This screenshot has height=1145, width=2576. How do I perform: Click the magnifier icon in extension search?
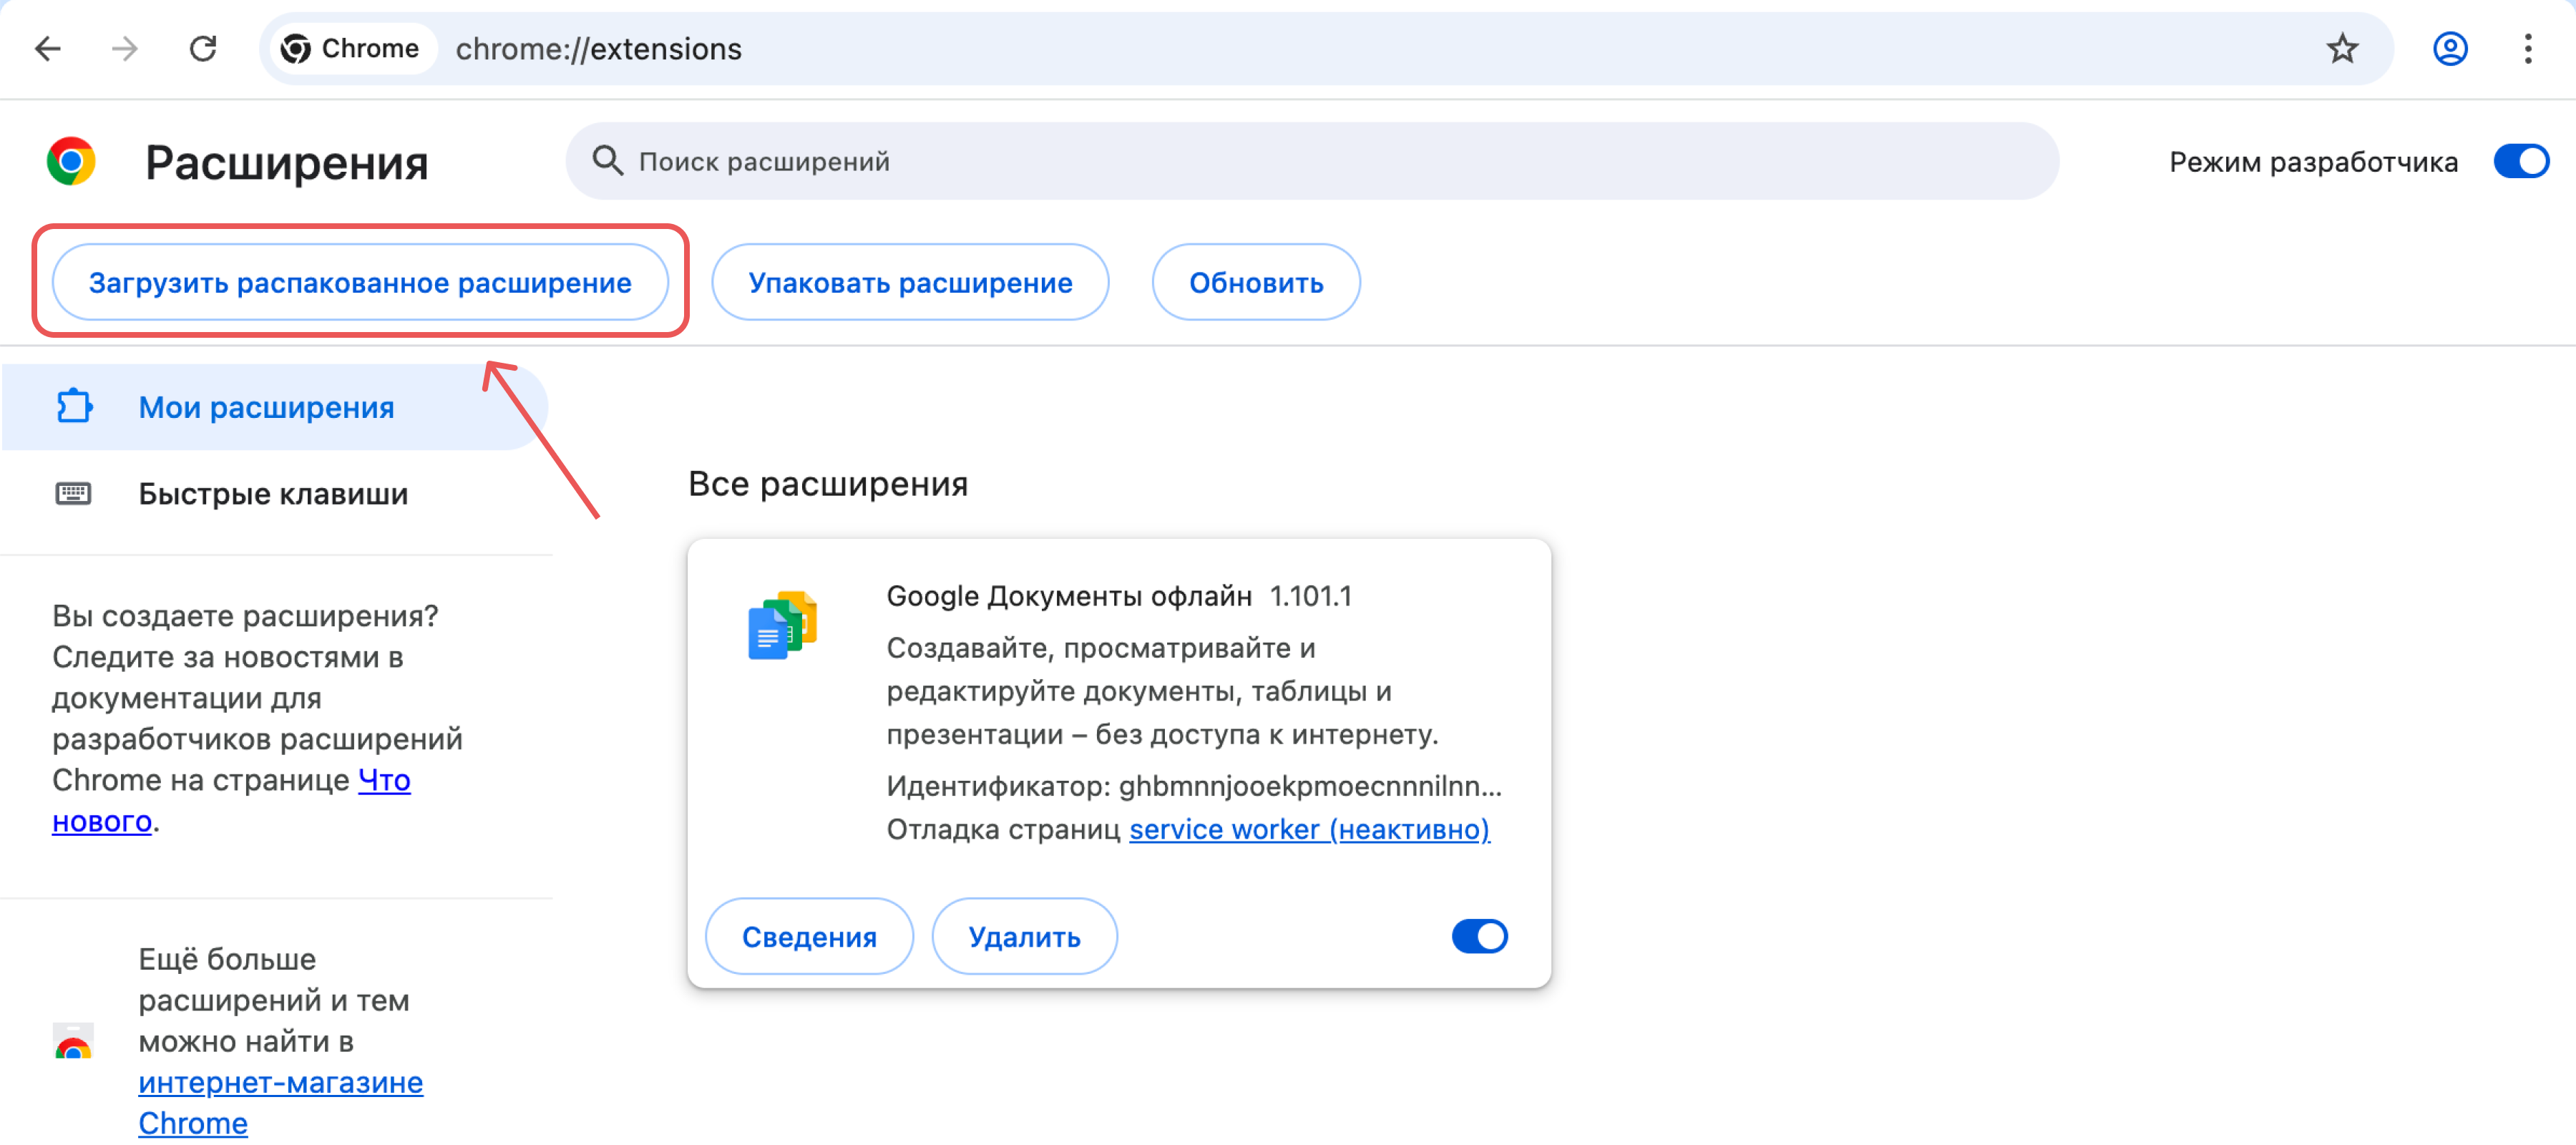(607, 160)
